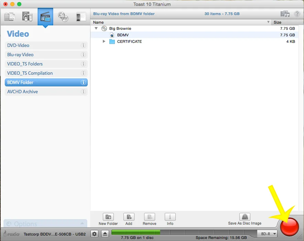Eject the disc with eject button
The width and height of the screenshot is (304, 241).
coord(105,234)
